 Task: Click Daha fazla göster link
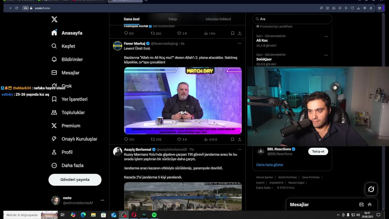pos(270,165)
